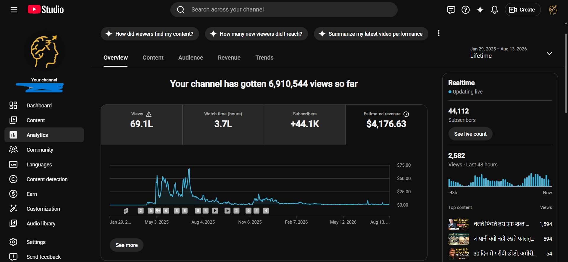Open the help question mark icon

[x=466, y=10]
